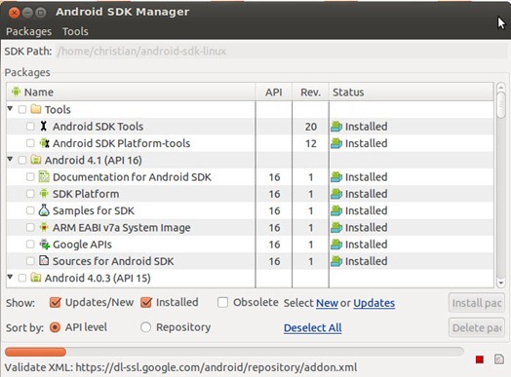Click the packages list scrollbar thumb

[501, 105]
